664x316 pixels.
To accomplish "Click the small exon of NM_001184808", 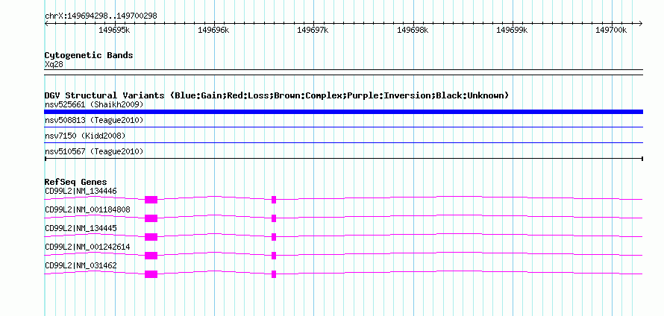I will click(274, 218).
